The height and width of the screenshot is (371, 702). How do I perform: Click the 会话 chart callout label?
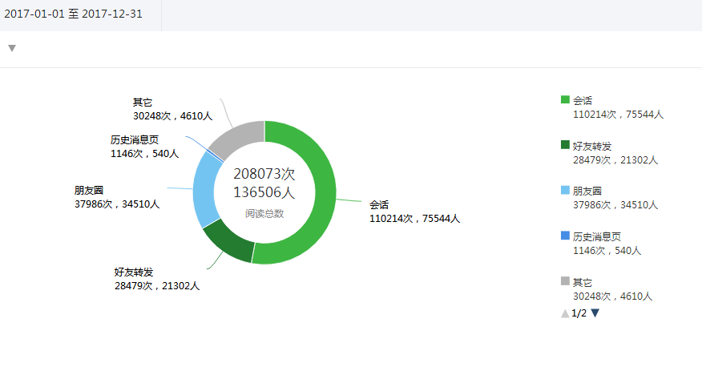[379, 204]
